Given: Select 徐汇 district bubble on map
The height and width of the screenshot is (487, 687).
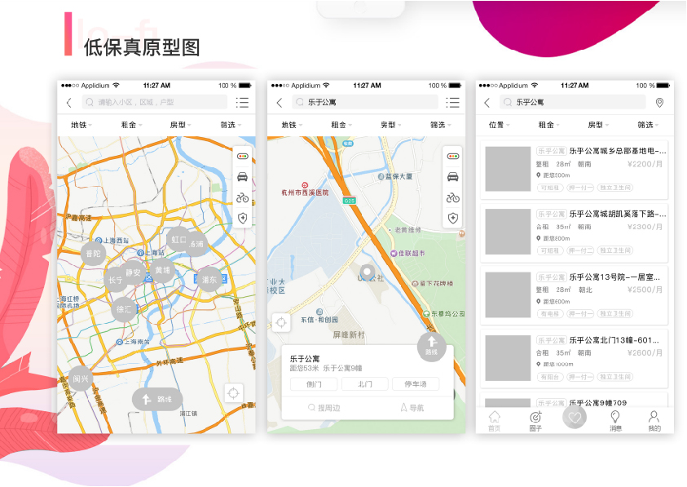Looking at the screenshot, I should click(x=124, y=309).
